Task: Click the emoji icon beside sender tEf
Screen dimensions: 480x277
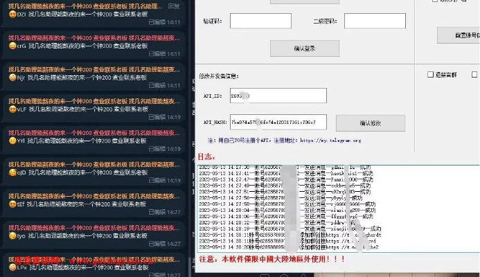Action: (x=12, y=204)
